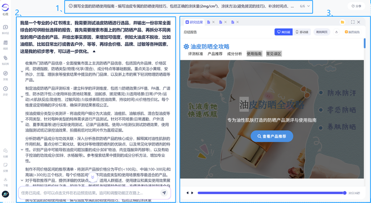The width and height of the screenshot is (371, 203).
Task: Click the 30分36秒 duration text
Action: tap(354, 193)
